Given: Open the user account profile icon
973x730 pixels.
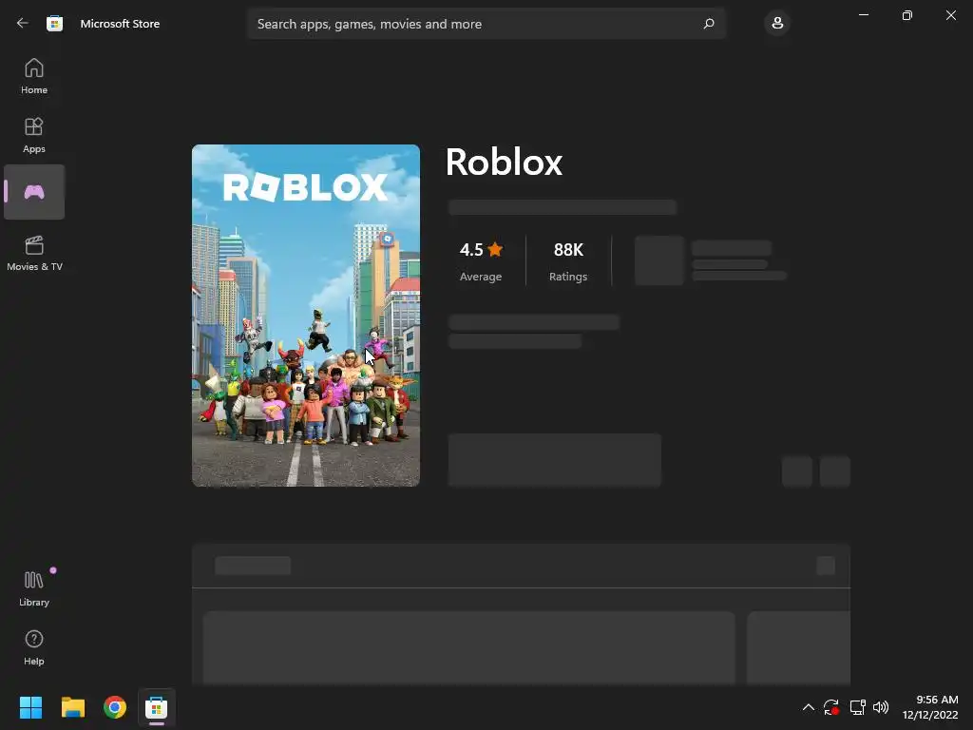Looking at the screenshot, I should [x=777, y=24].
